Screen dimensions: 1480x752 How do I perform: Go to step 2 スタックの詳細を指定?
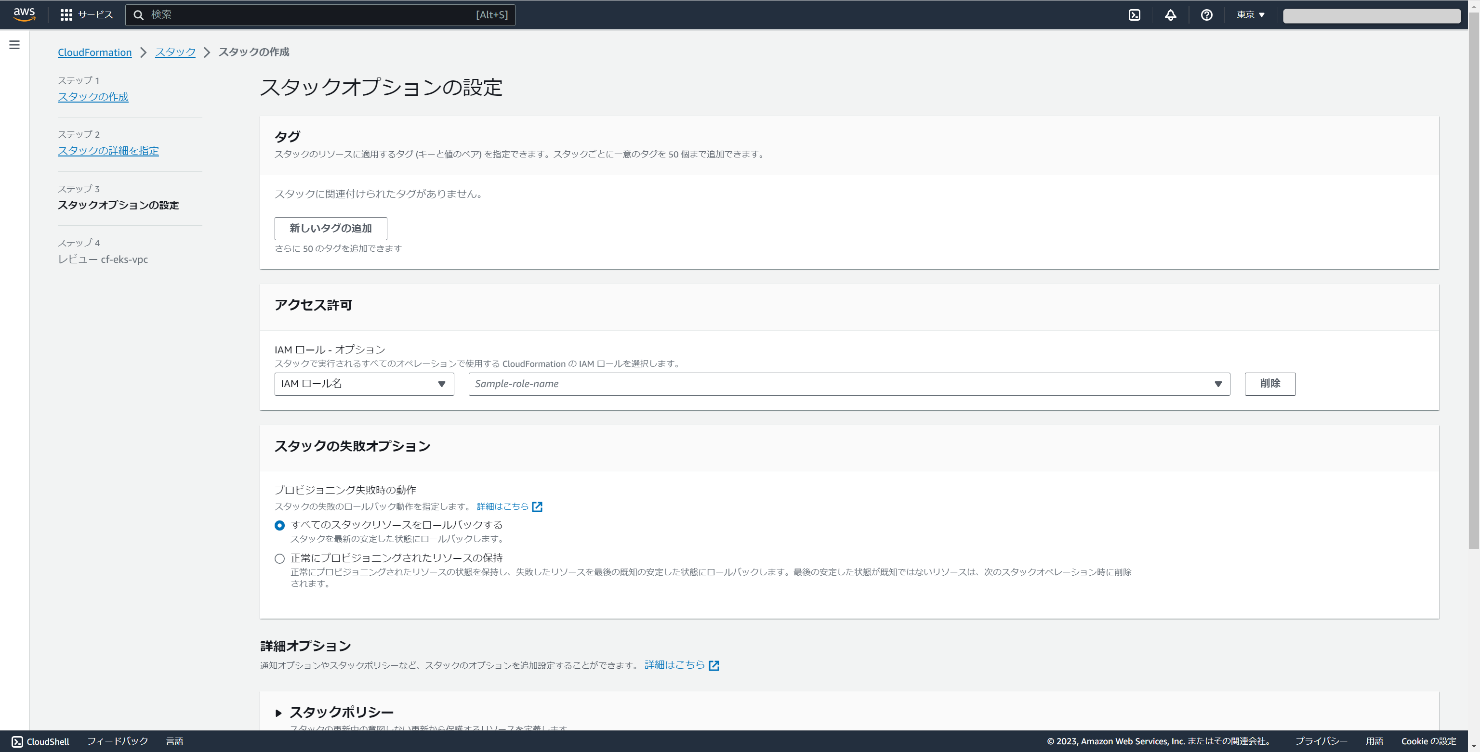(108, 150)
